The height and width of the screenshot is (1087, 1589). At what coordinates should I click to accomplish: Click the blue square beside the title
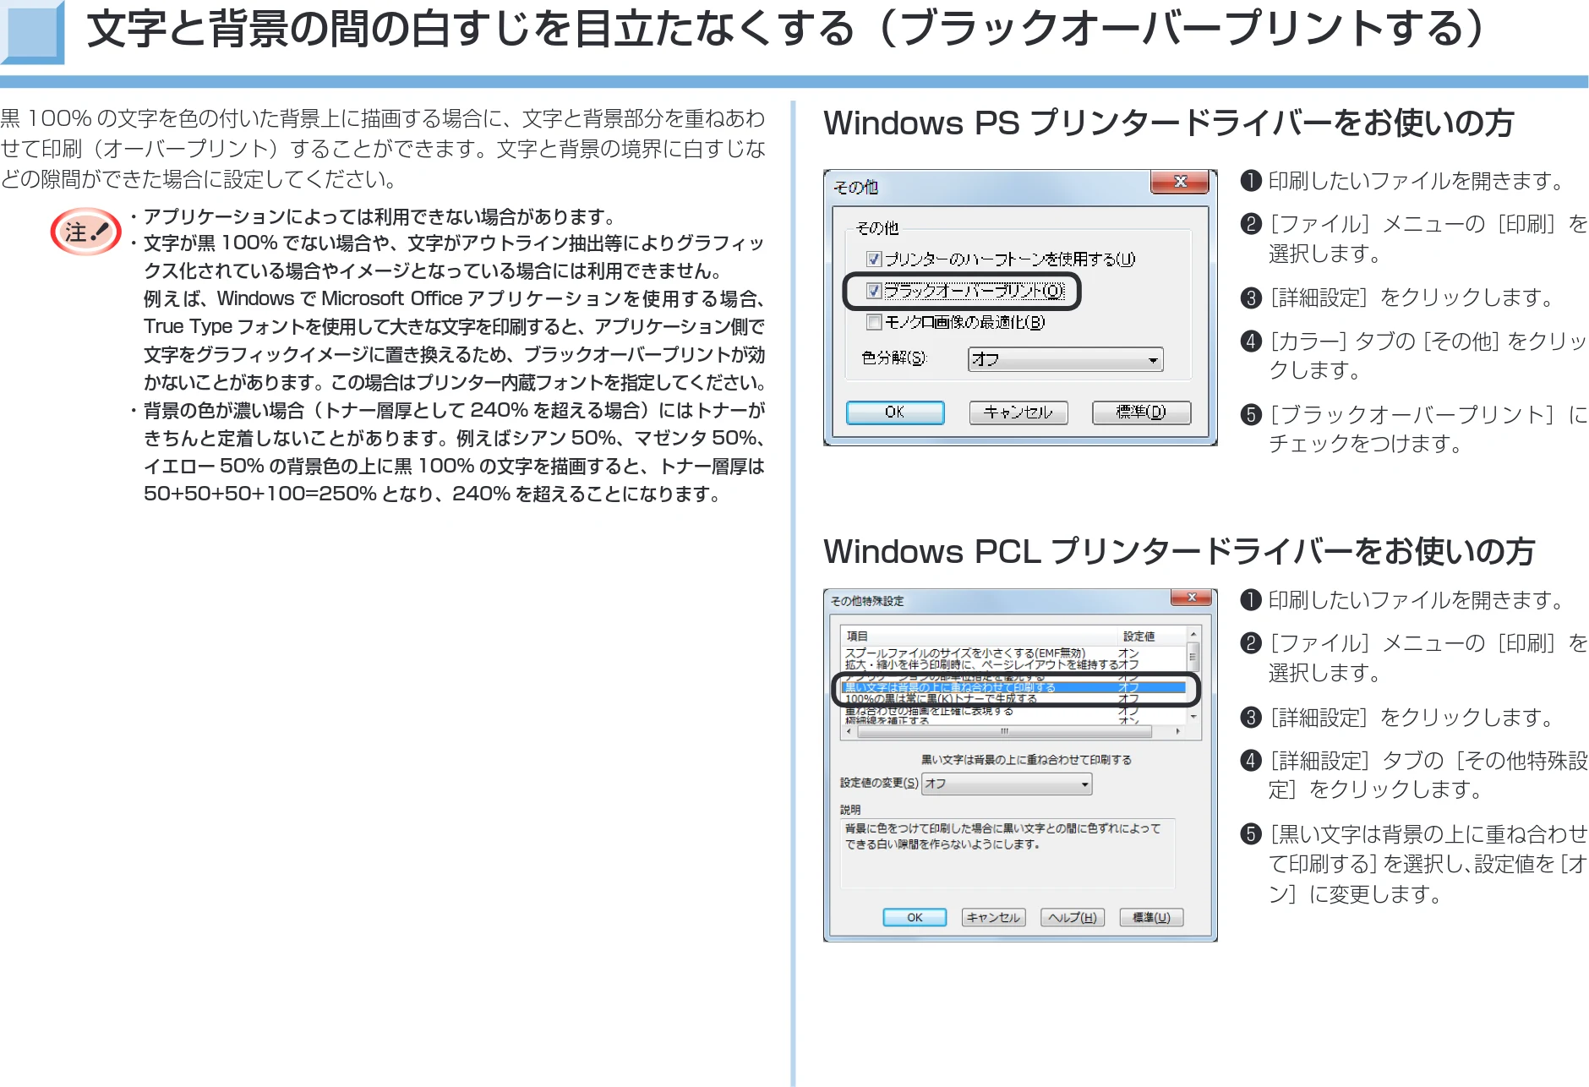coord(32,32)
